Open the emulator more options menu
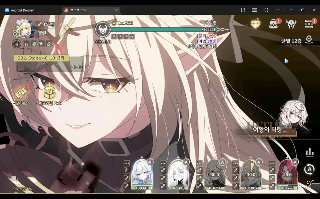This screenshot has height=199, width=320. click(277, 10)
